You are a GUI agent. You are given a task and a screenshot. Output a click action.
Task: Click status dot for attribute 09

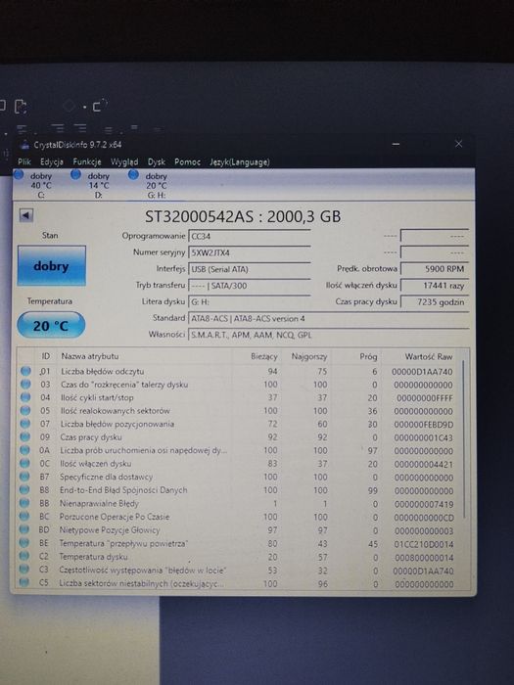(25, 436)
